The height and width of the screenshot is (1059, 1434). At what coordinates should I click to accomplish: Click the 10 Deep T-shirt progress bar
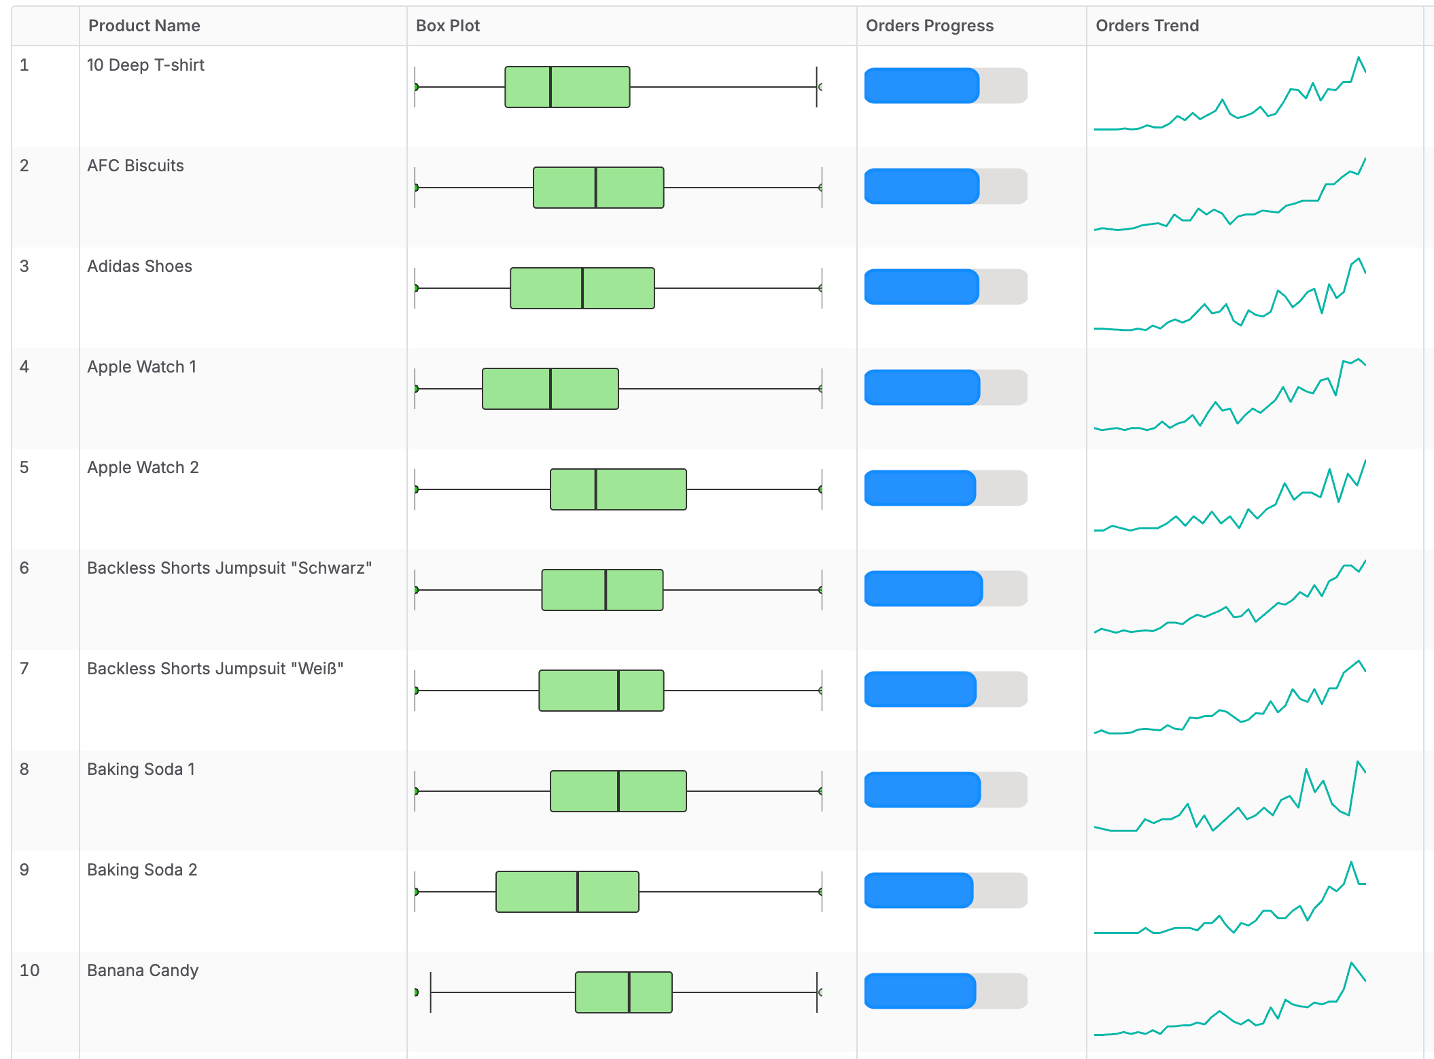(x=945, y=86)
